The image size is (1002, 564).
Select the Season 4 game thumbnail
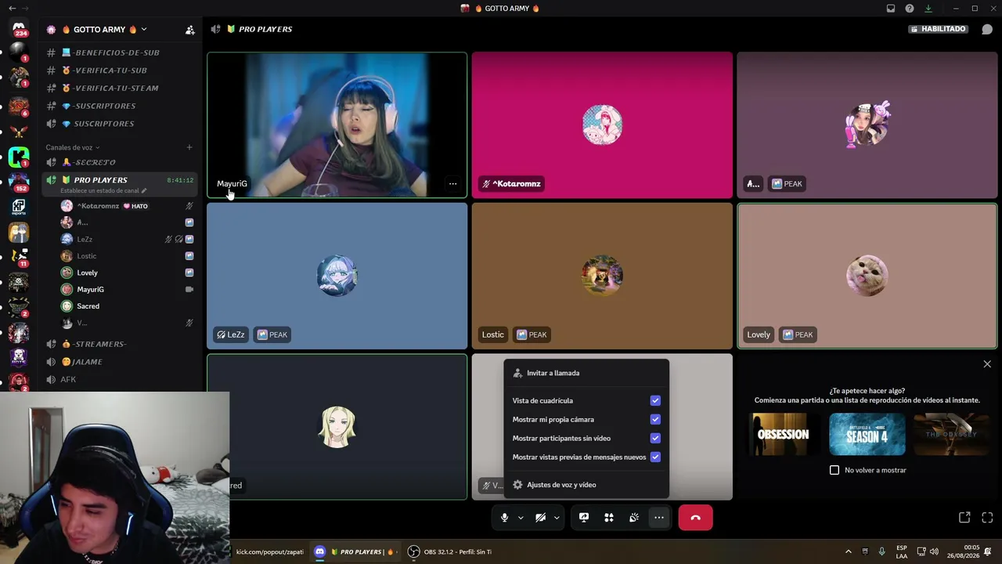pyautogui.click(x=867, y=435)
